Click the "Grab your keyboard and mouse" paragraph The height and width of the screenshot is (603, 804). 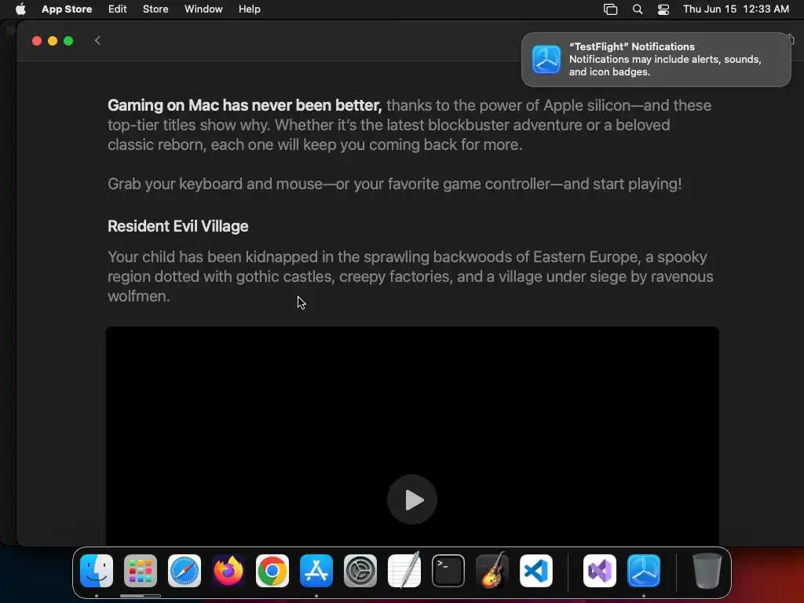pyautogui.click(x=395, y=184)
